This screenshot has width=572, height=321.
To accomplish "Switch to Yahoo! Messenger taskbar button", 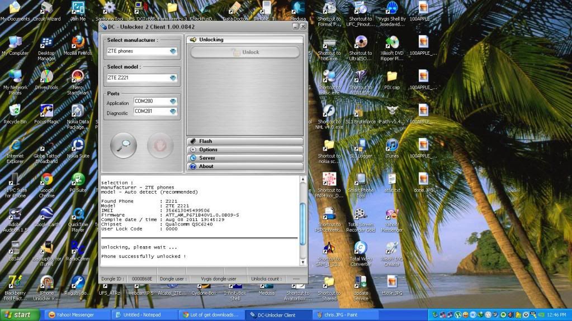I will point(76,315).
